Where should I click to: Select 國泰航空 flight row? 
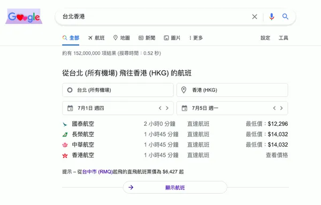[175, 124]
